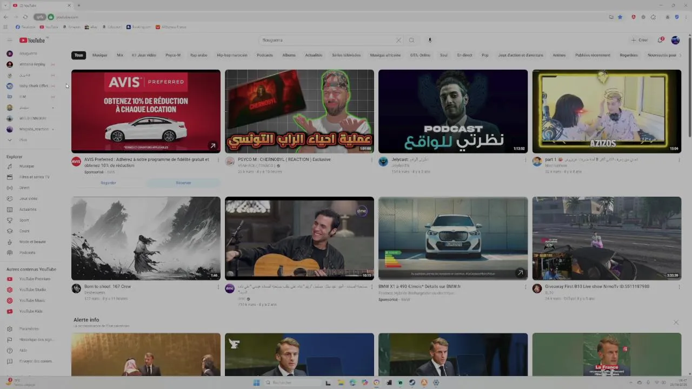Click the magnifier search button

pyautogui.click(x=411, y=40)
